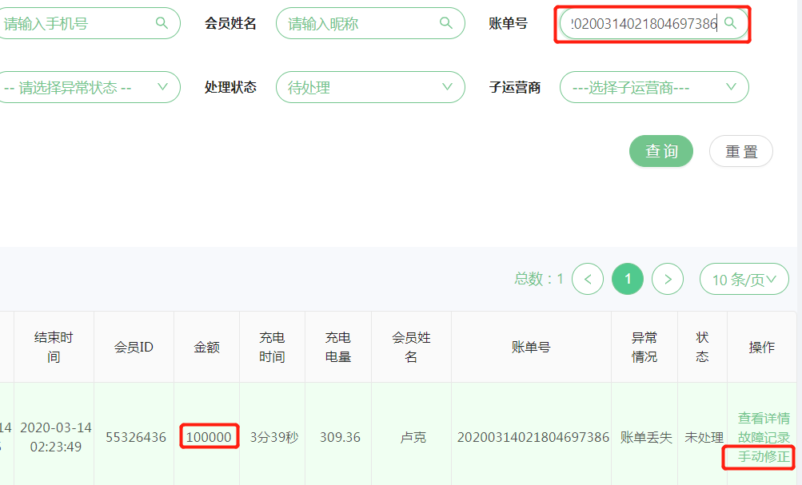Viewport: 802px width, 485px height.
Task: Click the 查询 button
Action: click(x=660, y=151)
